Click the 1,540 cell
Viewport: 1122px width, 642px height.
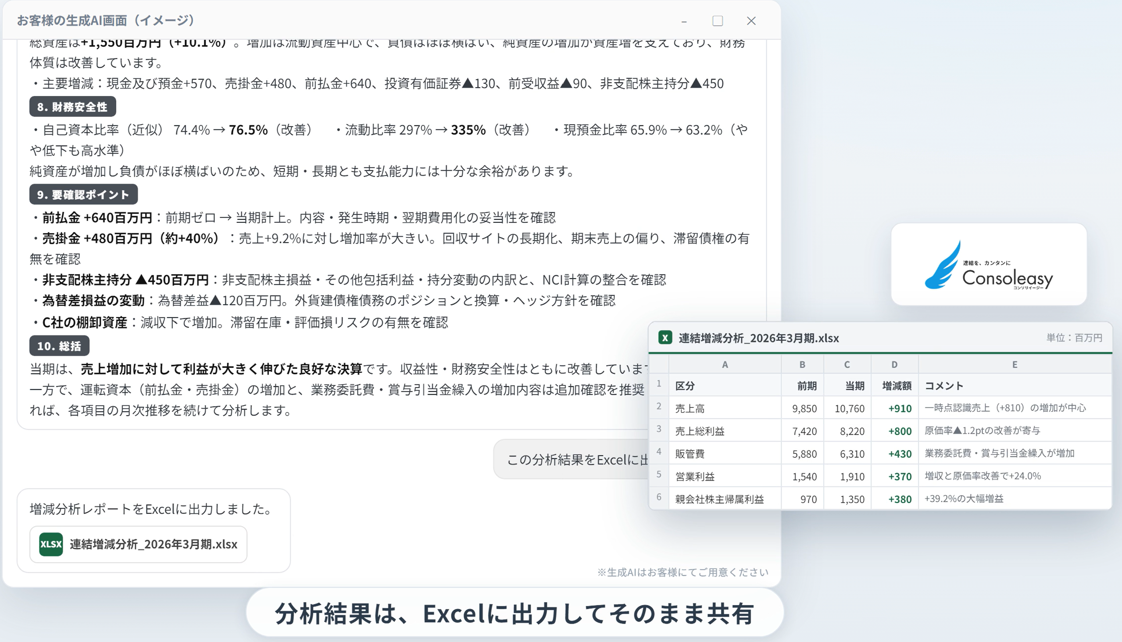802,476
